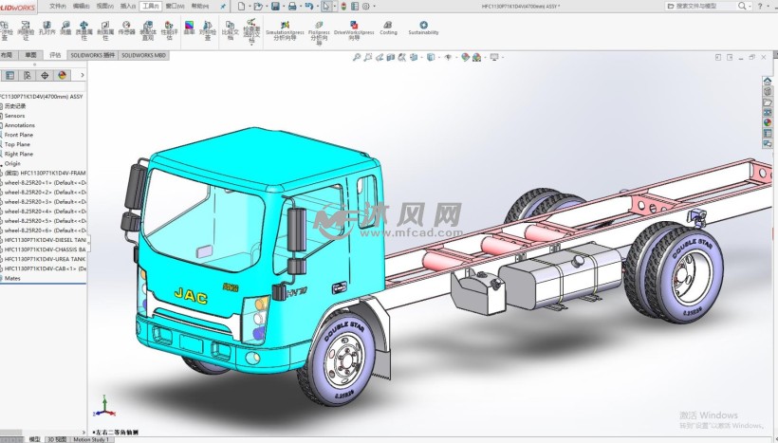Toggle hide/show items in view toolbar

[x=449, y=57]
